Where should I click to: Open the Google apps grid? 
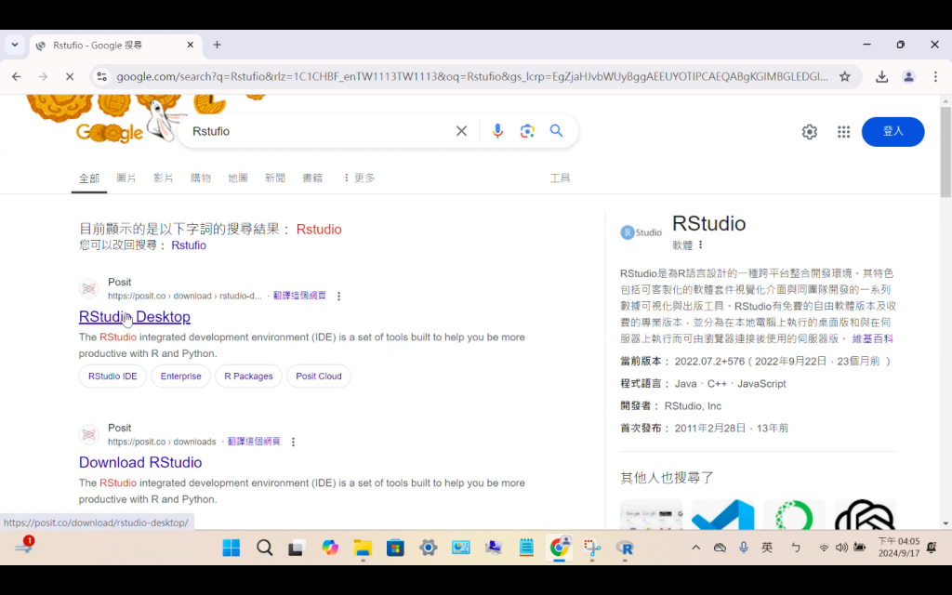point(843,132)
